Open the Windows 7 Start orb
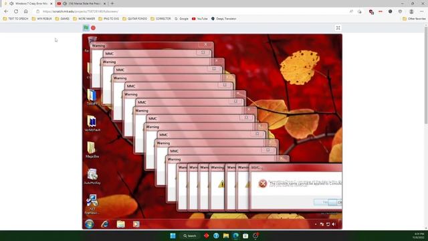Image resolution: width=428 pixels, height=241 pixels. (89, 224)
